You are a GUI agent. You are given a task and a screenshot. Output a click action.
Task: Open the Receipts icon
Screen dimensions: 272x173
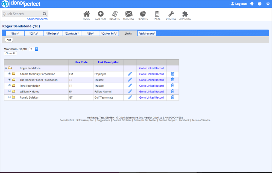tap(115, 14)
